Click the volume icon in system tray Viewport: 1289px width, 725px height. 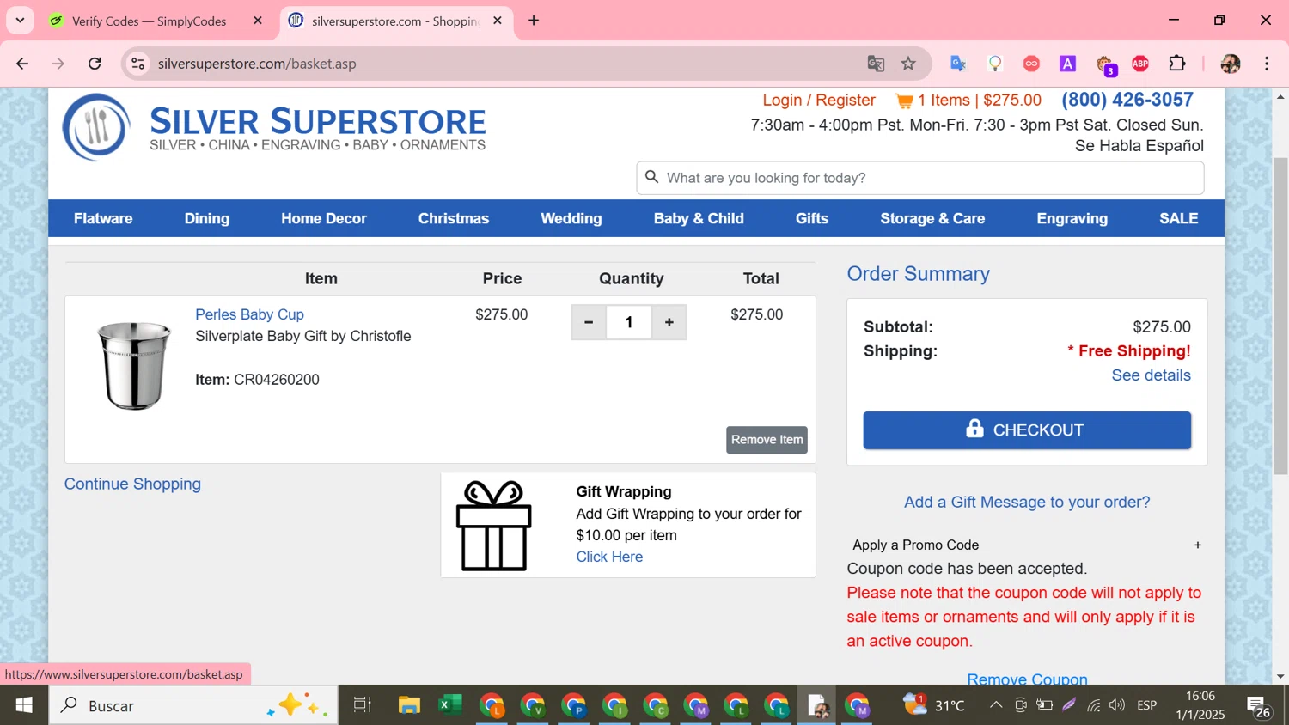point(1117,705)
